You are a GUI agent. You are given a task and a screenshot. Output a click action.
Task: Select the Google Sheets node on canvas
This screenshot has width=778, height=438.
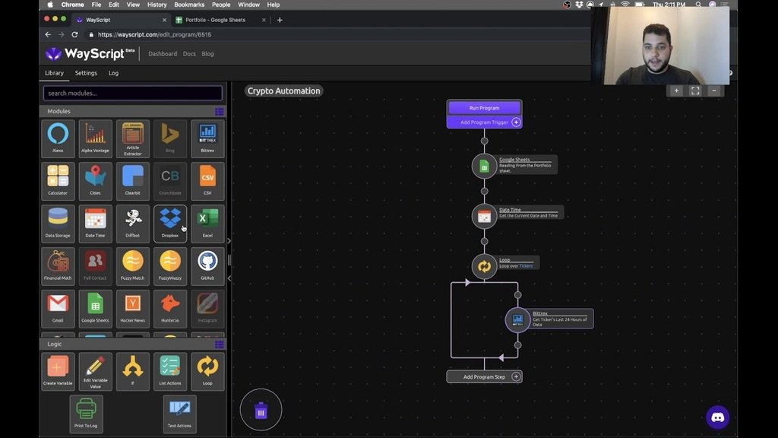pyautogui.click(x=484, y=167)
